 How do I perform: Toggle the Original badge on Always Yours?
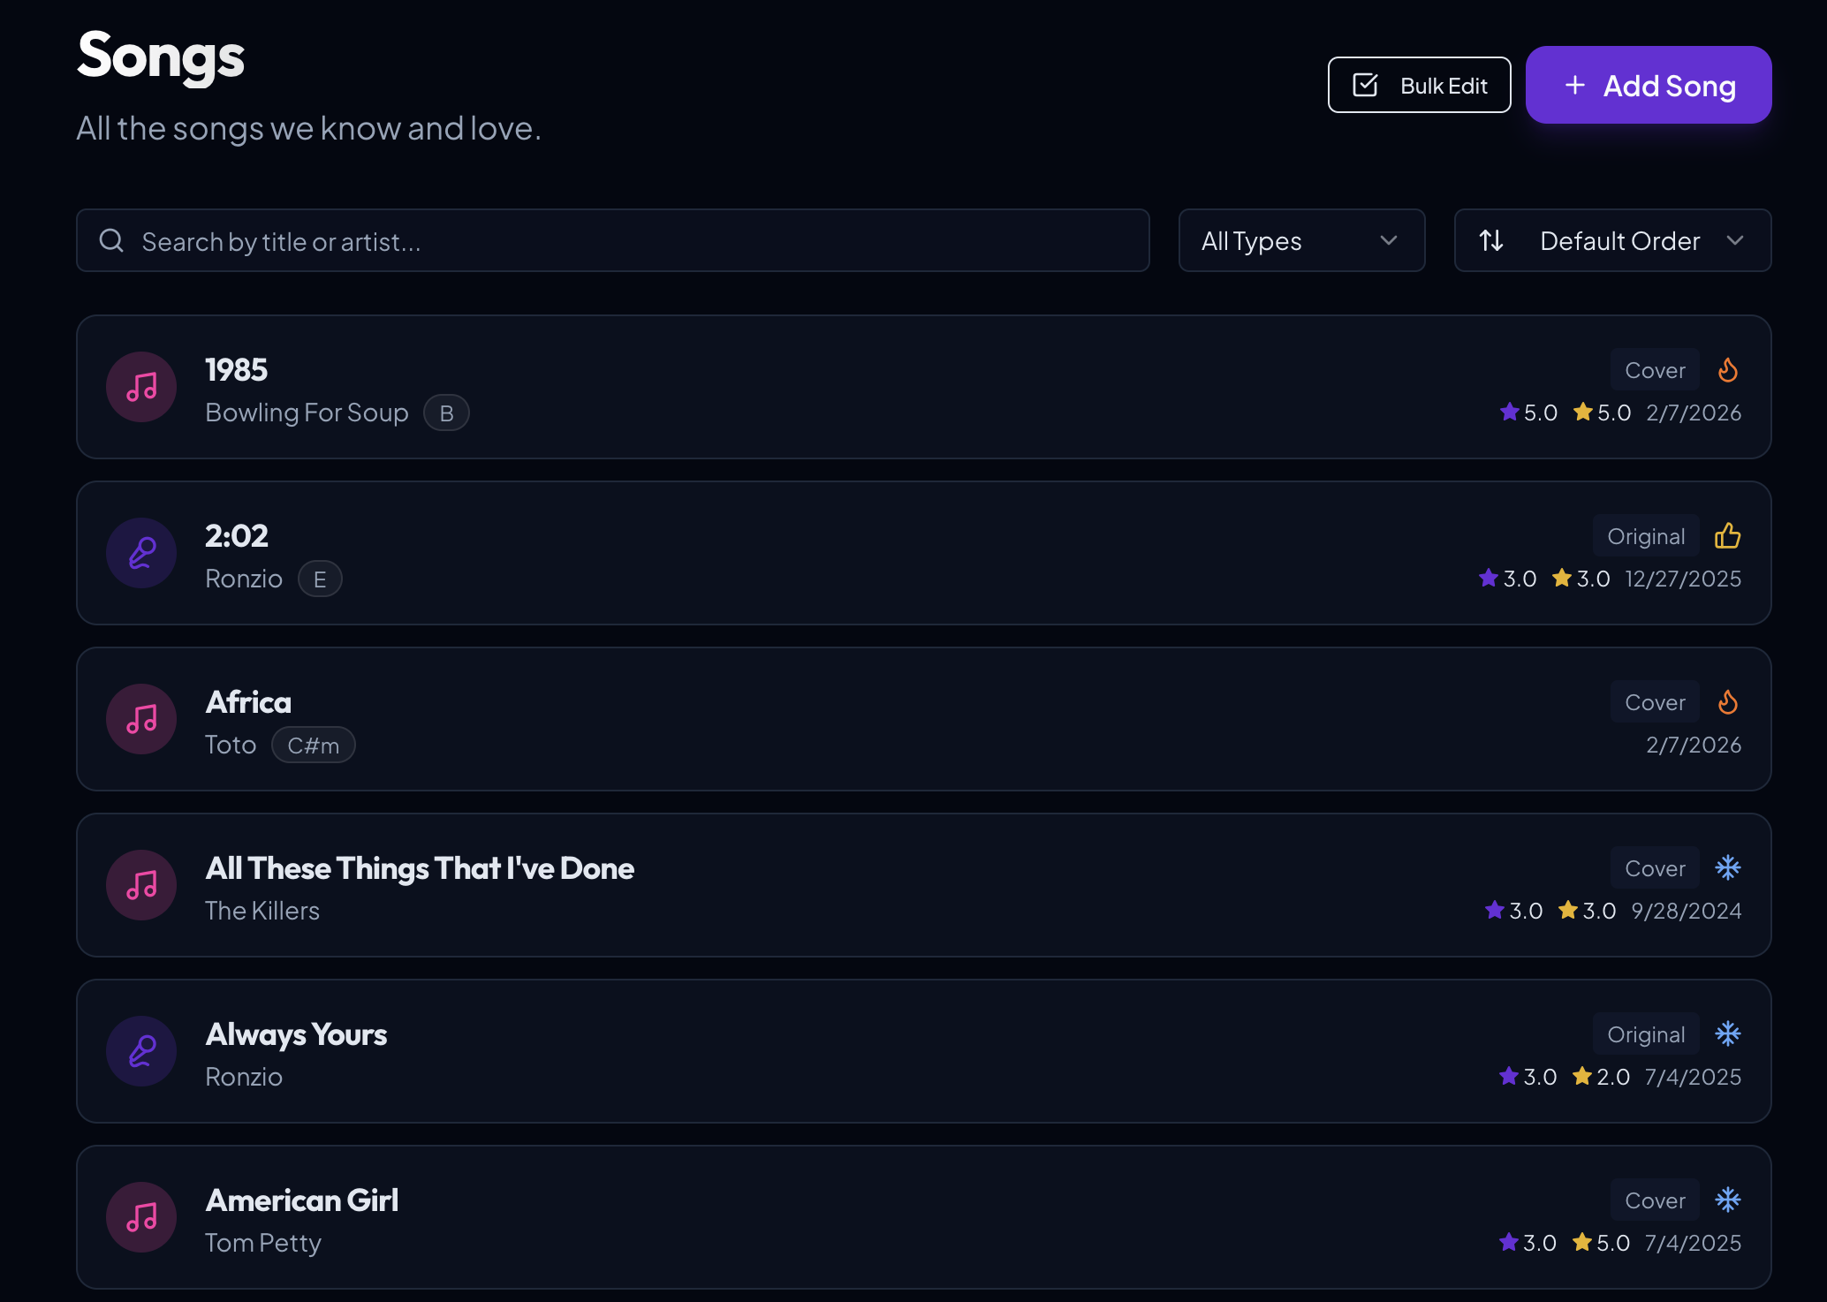(1645, 1033)
